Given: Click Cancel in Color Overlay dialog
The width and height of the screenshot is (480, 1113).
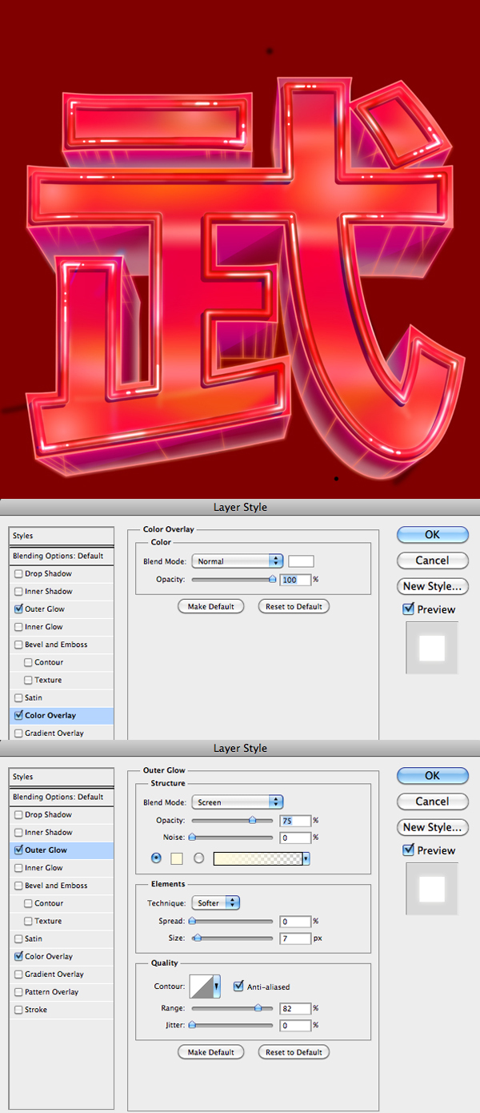Looking at the screenshot, I should coord(432,561).
